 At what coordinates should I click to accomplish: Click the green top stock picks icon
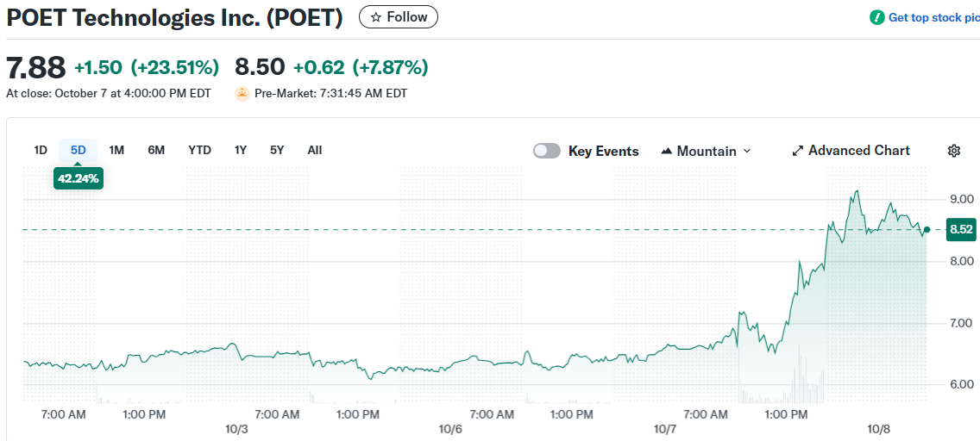point(877,17)
